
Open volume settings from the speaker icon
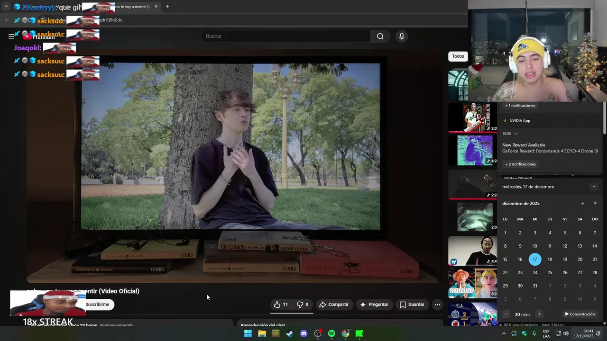coord(566,333)
